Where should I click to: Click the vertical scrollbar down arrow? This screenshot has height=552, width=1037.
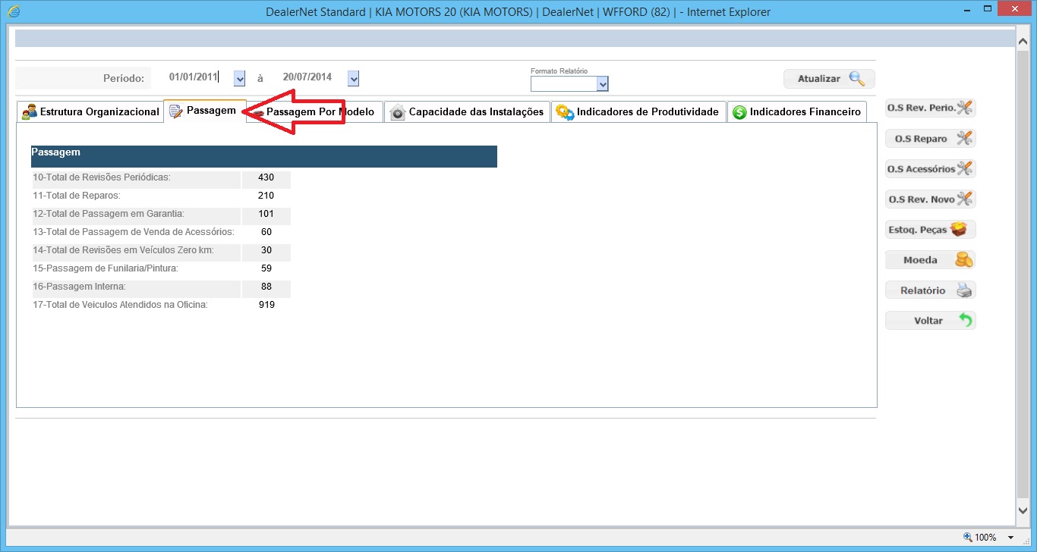(x=1023, y=511)
